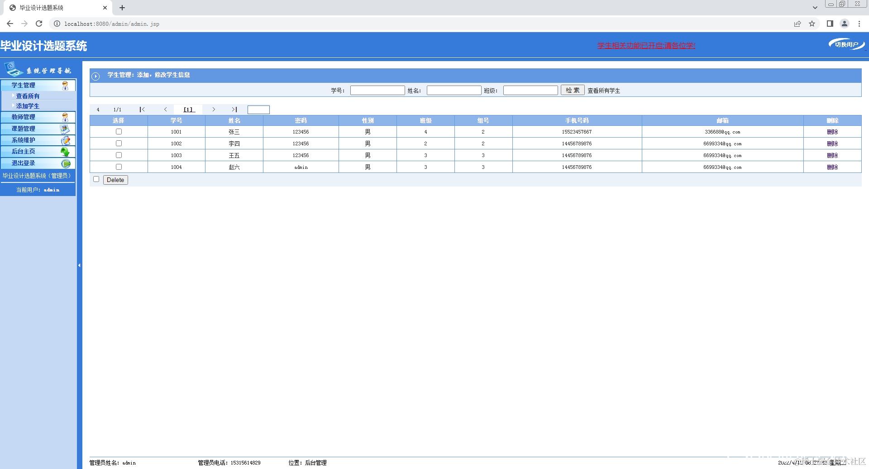This screenshot has width=869, height=469.
Task: Open new browser tab with plus
Action: (122, 8)
